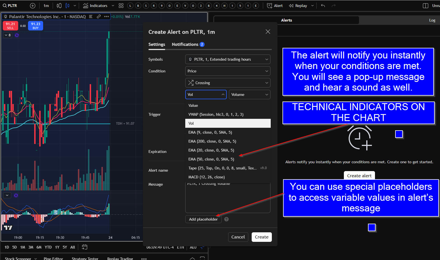The height and width of the screenshot is (260, 440).
Task: Click the undo arrow
Action: pyautogui.click(x=323, y=6)
